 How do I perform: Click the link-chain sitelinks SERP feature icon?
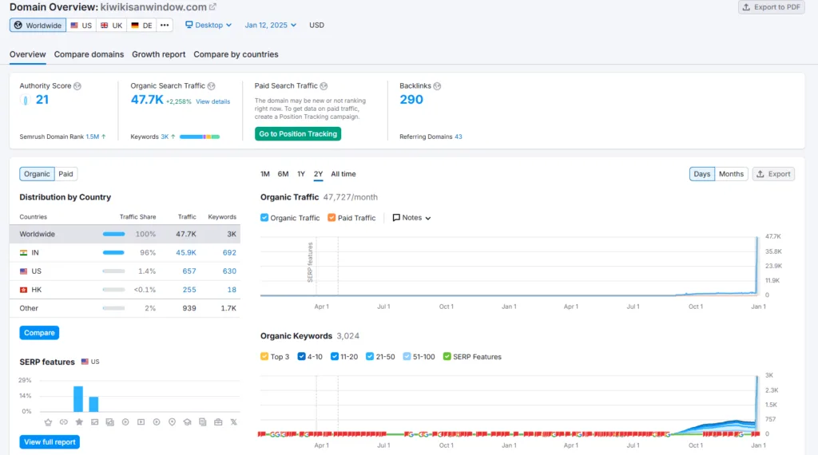point(64,422)
